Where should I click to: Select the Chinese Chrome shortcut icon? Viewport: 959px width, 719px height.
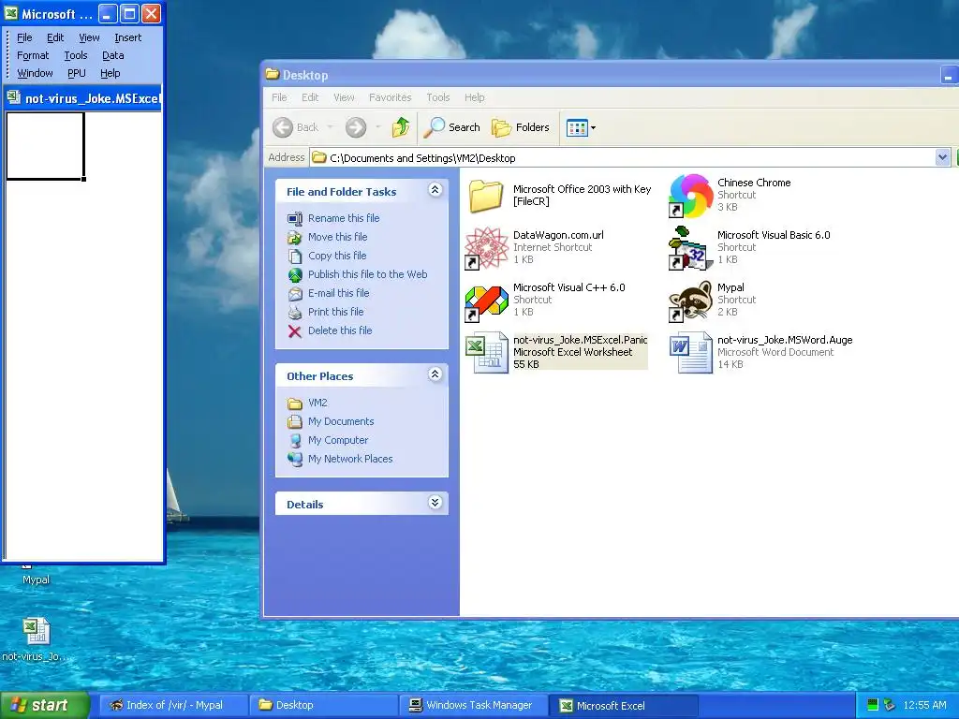coord(690,196)
